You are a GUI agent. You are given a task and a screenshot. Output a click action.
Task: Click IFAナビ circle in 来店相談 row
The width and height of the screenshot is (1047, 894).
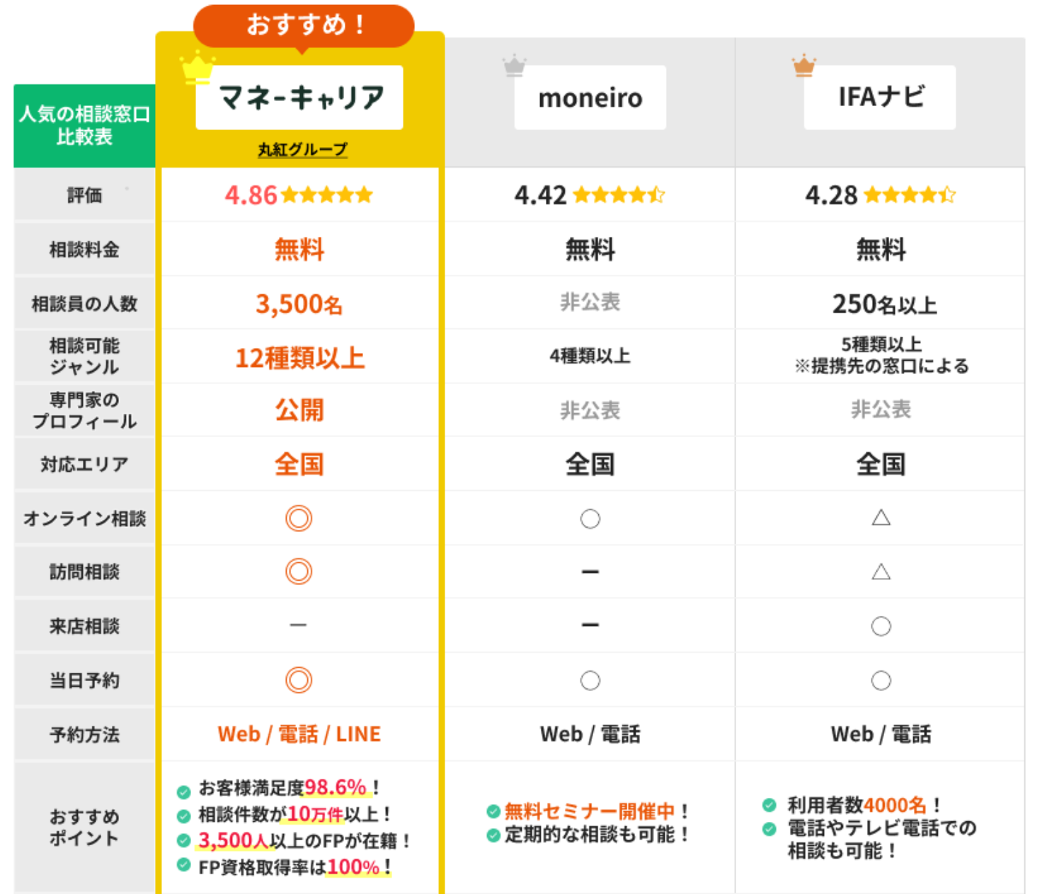[x=881, y=627]
